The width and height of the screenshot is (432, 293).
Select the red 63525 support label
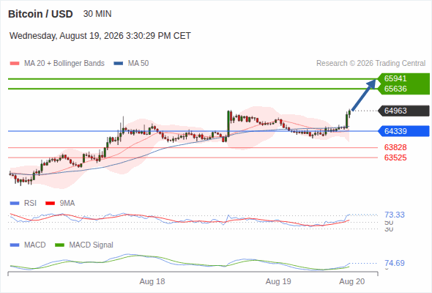point(395,157)
